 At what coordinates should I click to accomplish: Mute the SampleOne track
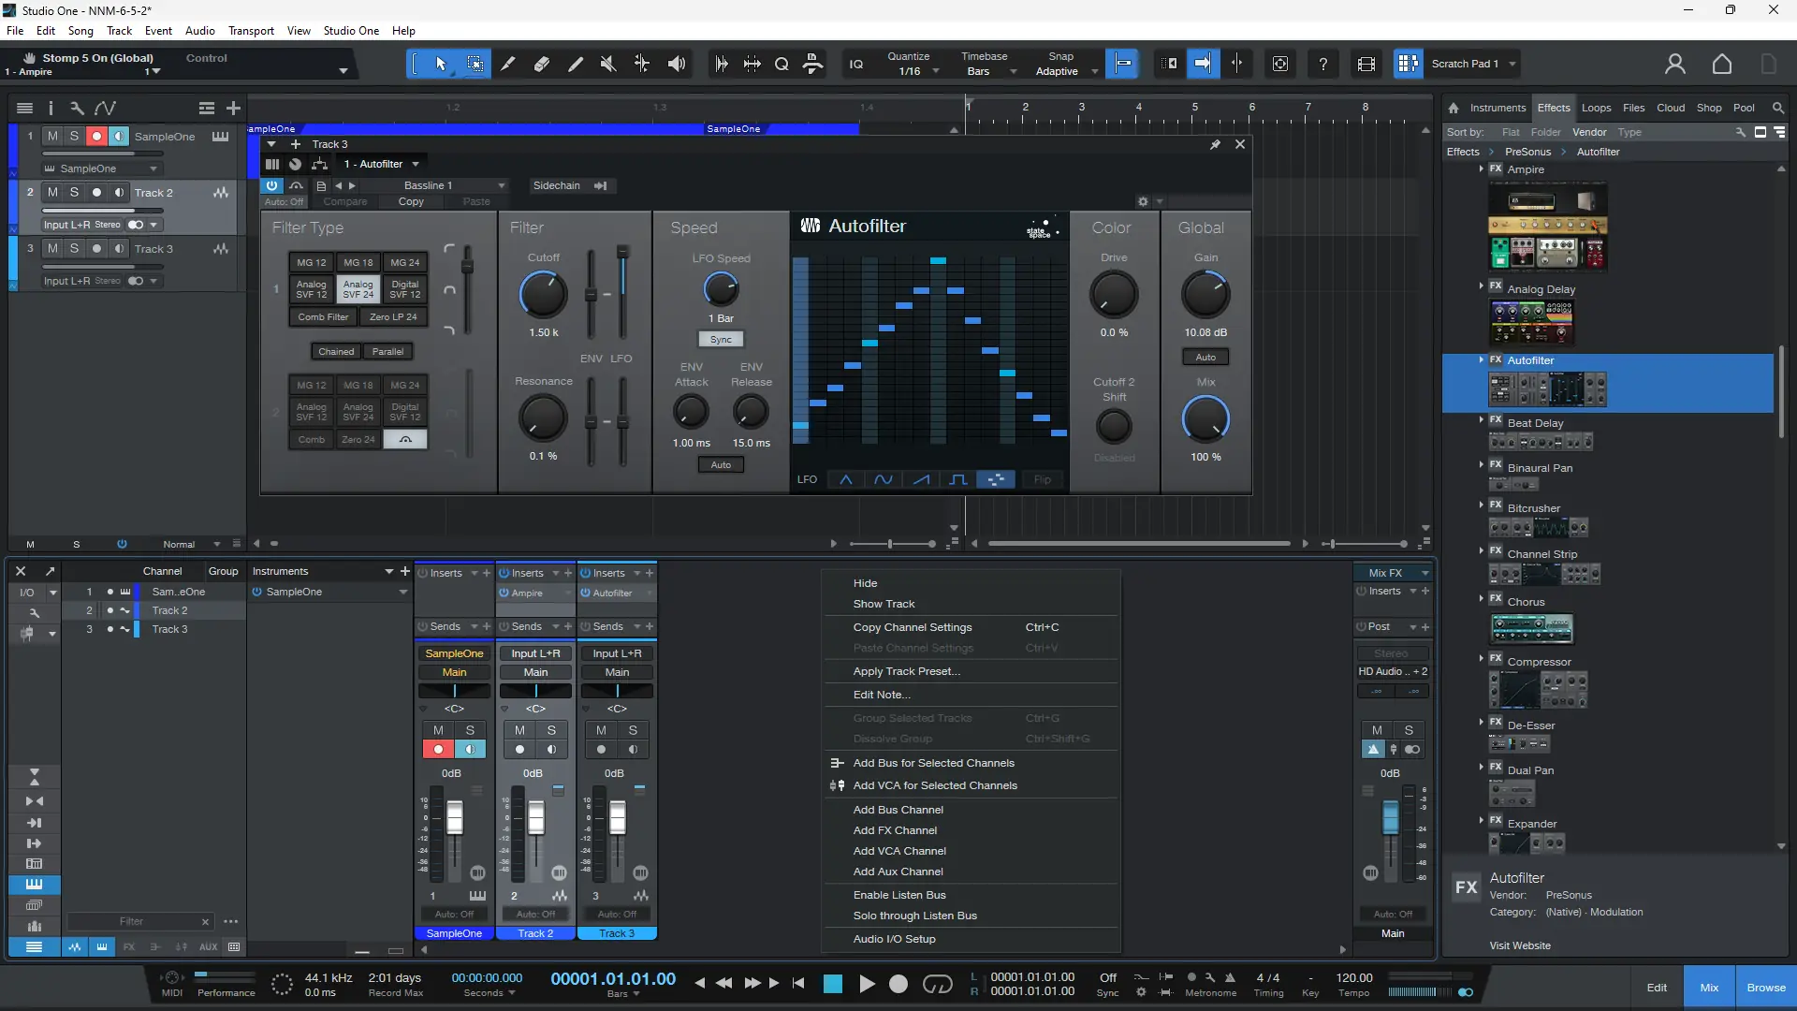click(x=52, y=136)
